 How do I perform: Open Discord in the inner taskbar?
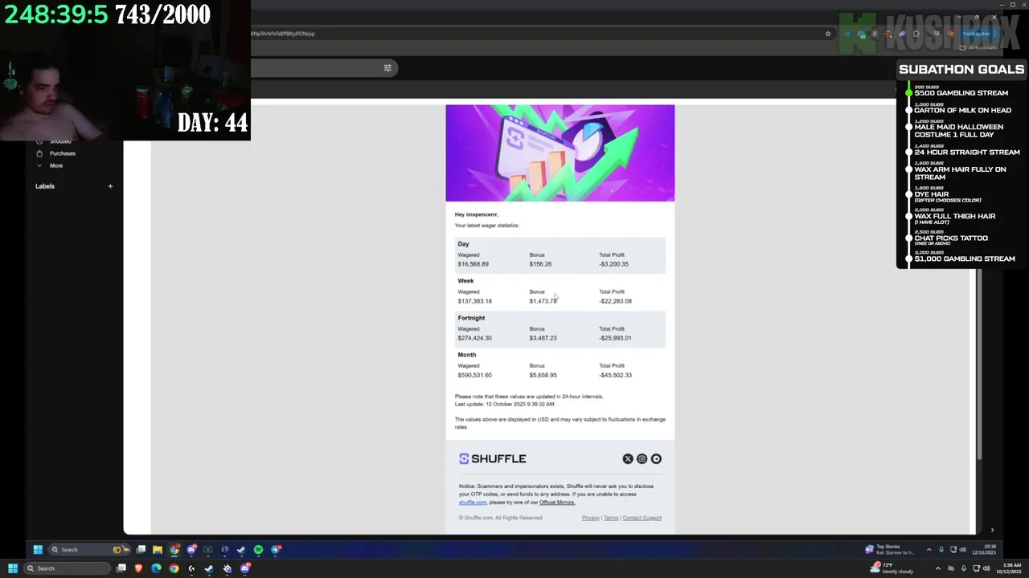(x=191, y=550)
